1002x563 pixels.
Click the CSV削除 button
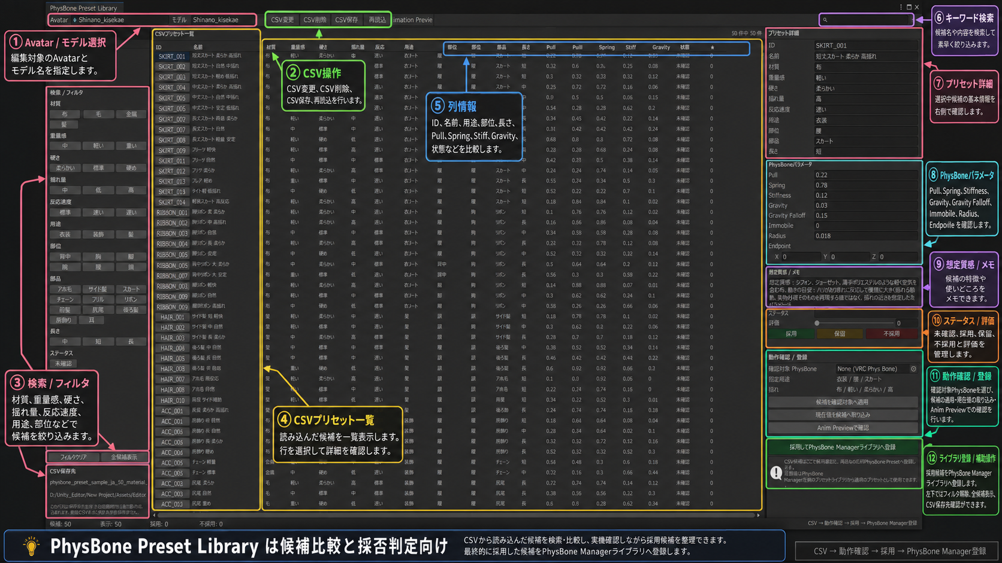point(315,20)
